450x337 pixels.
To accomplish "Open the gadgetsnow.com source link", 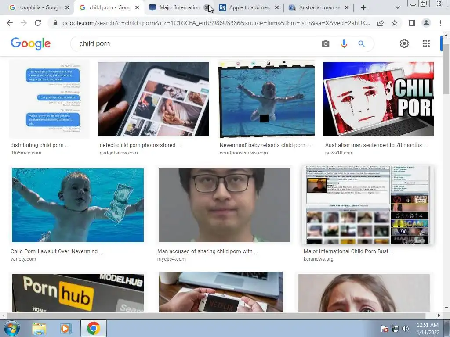I will (119, 153).
